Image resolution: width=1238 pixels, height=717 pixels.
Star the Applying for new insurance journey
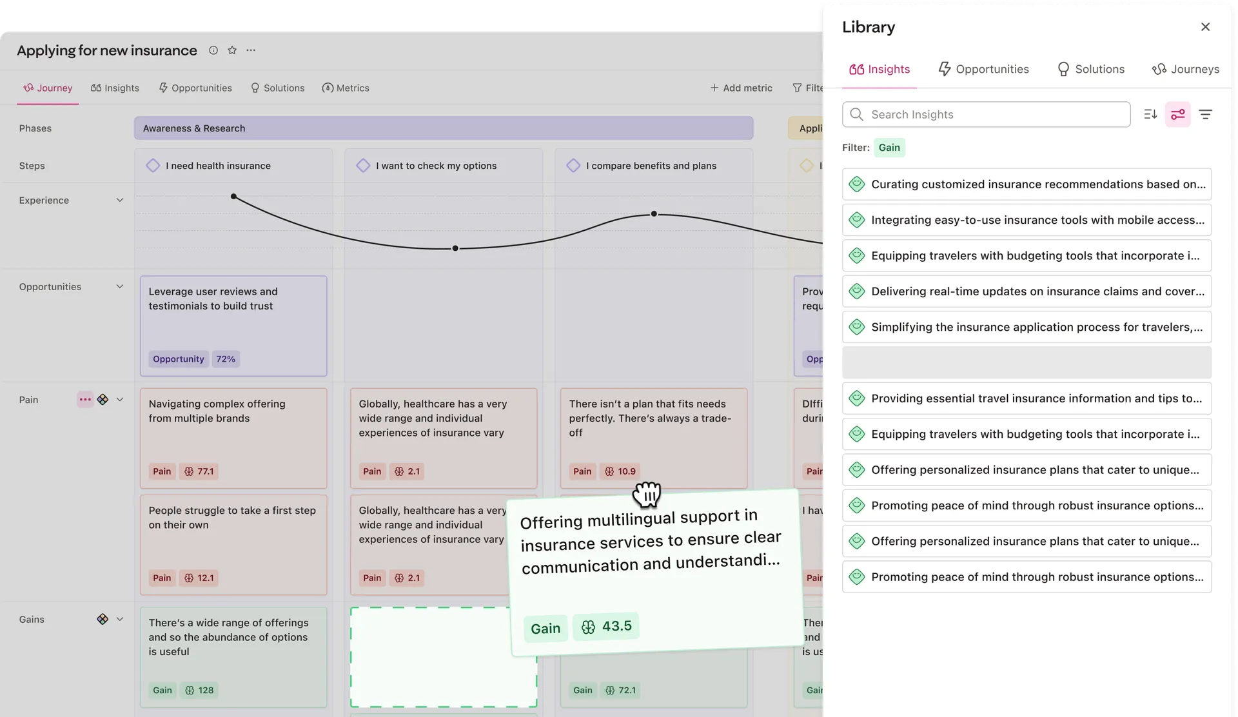click(232, 50)
